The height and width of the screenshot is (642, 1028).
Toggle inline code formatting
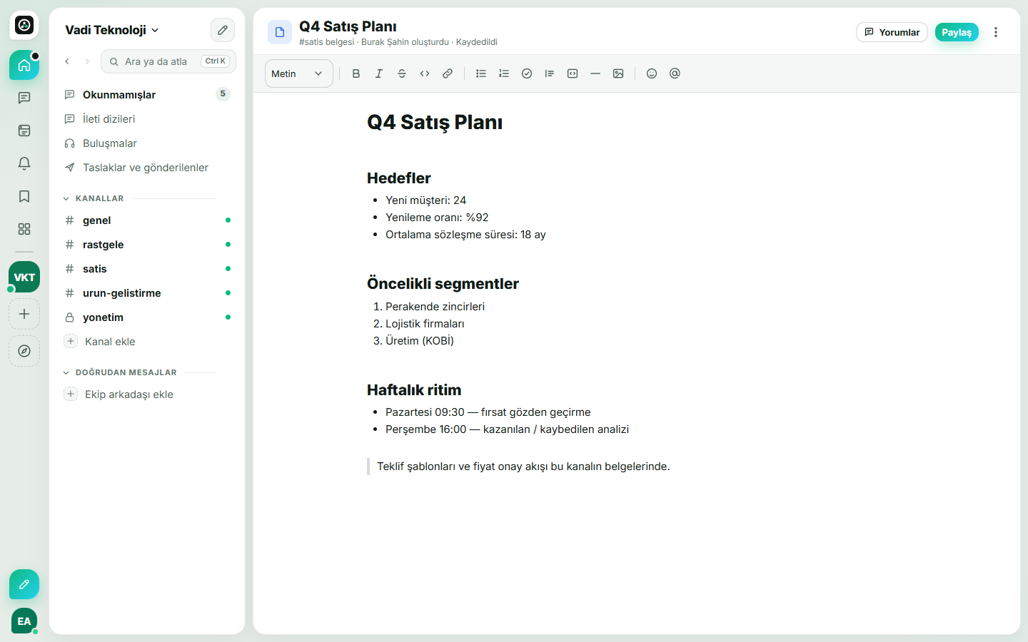pos(425,73)
